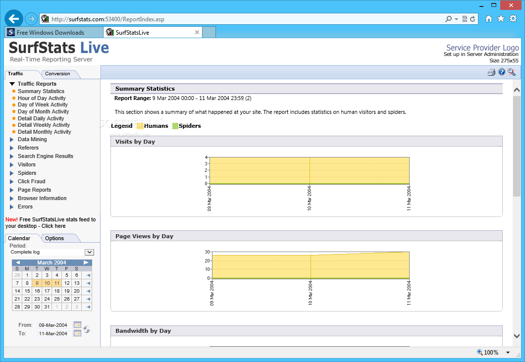
Task: Open Hour of Day Activity report
Action: click(x=42, y=98)
